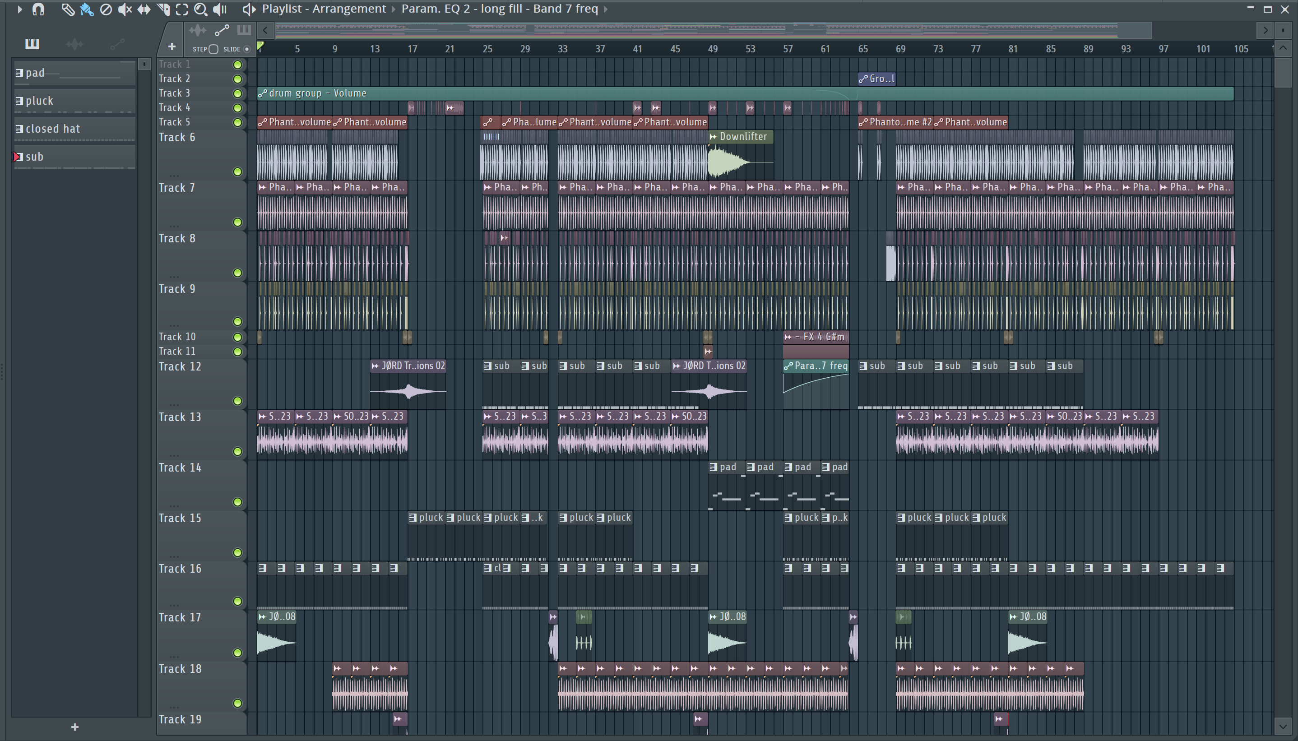Viewport: 1298px width, 741px height.
Task: Click the green playhead start marker
Action: [x=260, y=46]
